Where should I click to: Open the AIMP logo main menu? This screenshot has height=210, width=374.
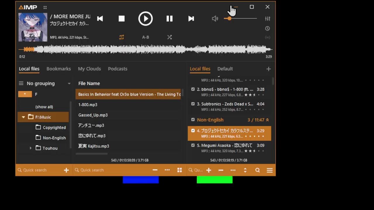[x=28, y=7]
